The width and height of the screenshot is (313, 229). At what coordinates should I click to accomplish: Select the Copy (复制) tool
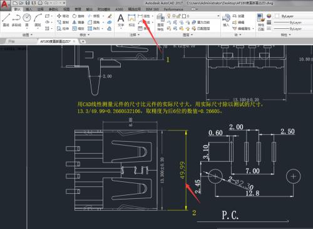(63, 22)
